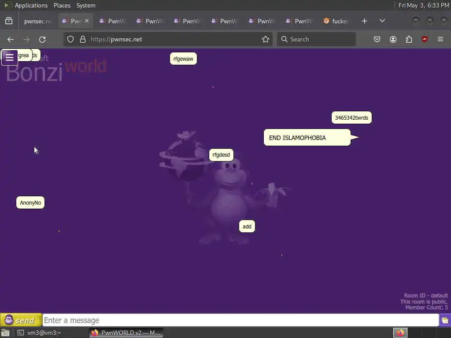This screenshot has width=451, height=338.
Task: Click the AnonyNo name tag
Action: click(30, 202)
